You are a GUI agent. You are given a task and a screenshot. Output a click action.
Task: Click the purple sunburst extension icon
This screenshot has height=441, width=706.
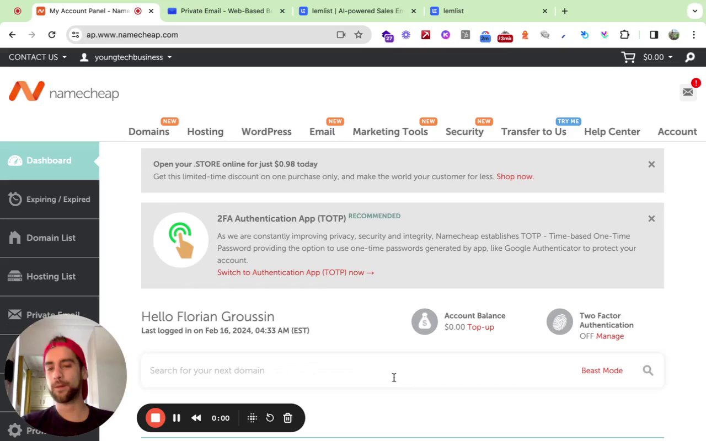click(406, 35)
